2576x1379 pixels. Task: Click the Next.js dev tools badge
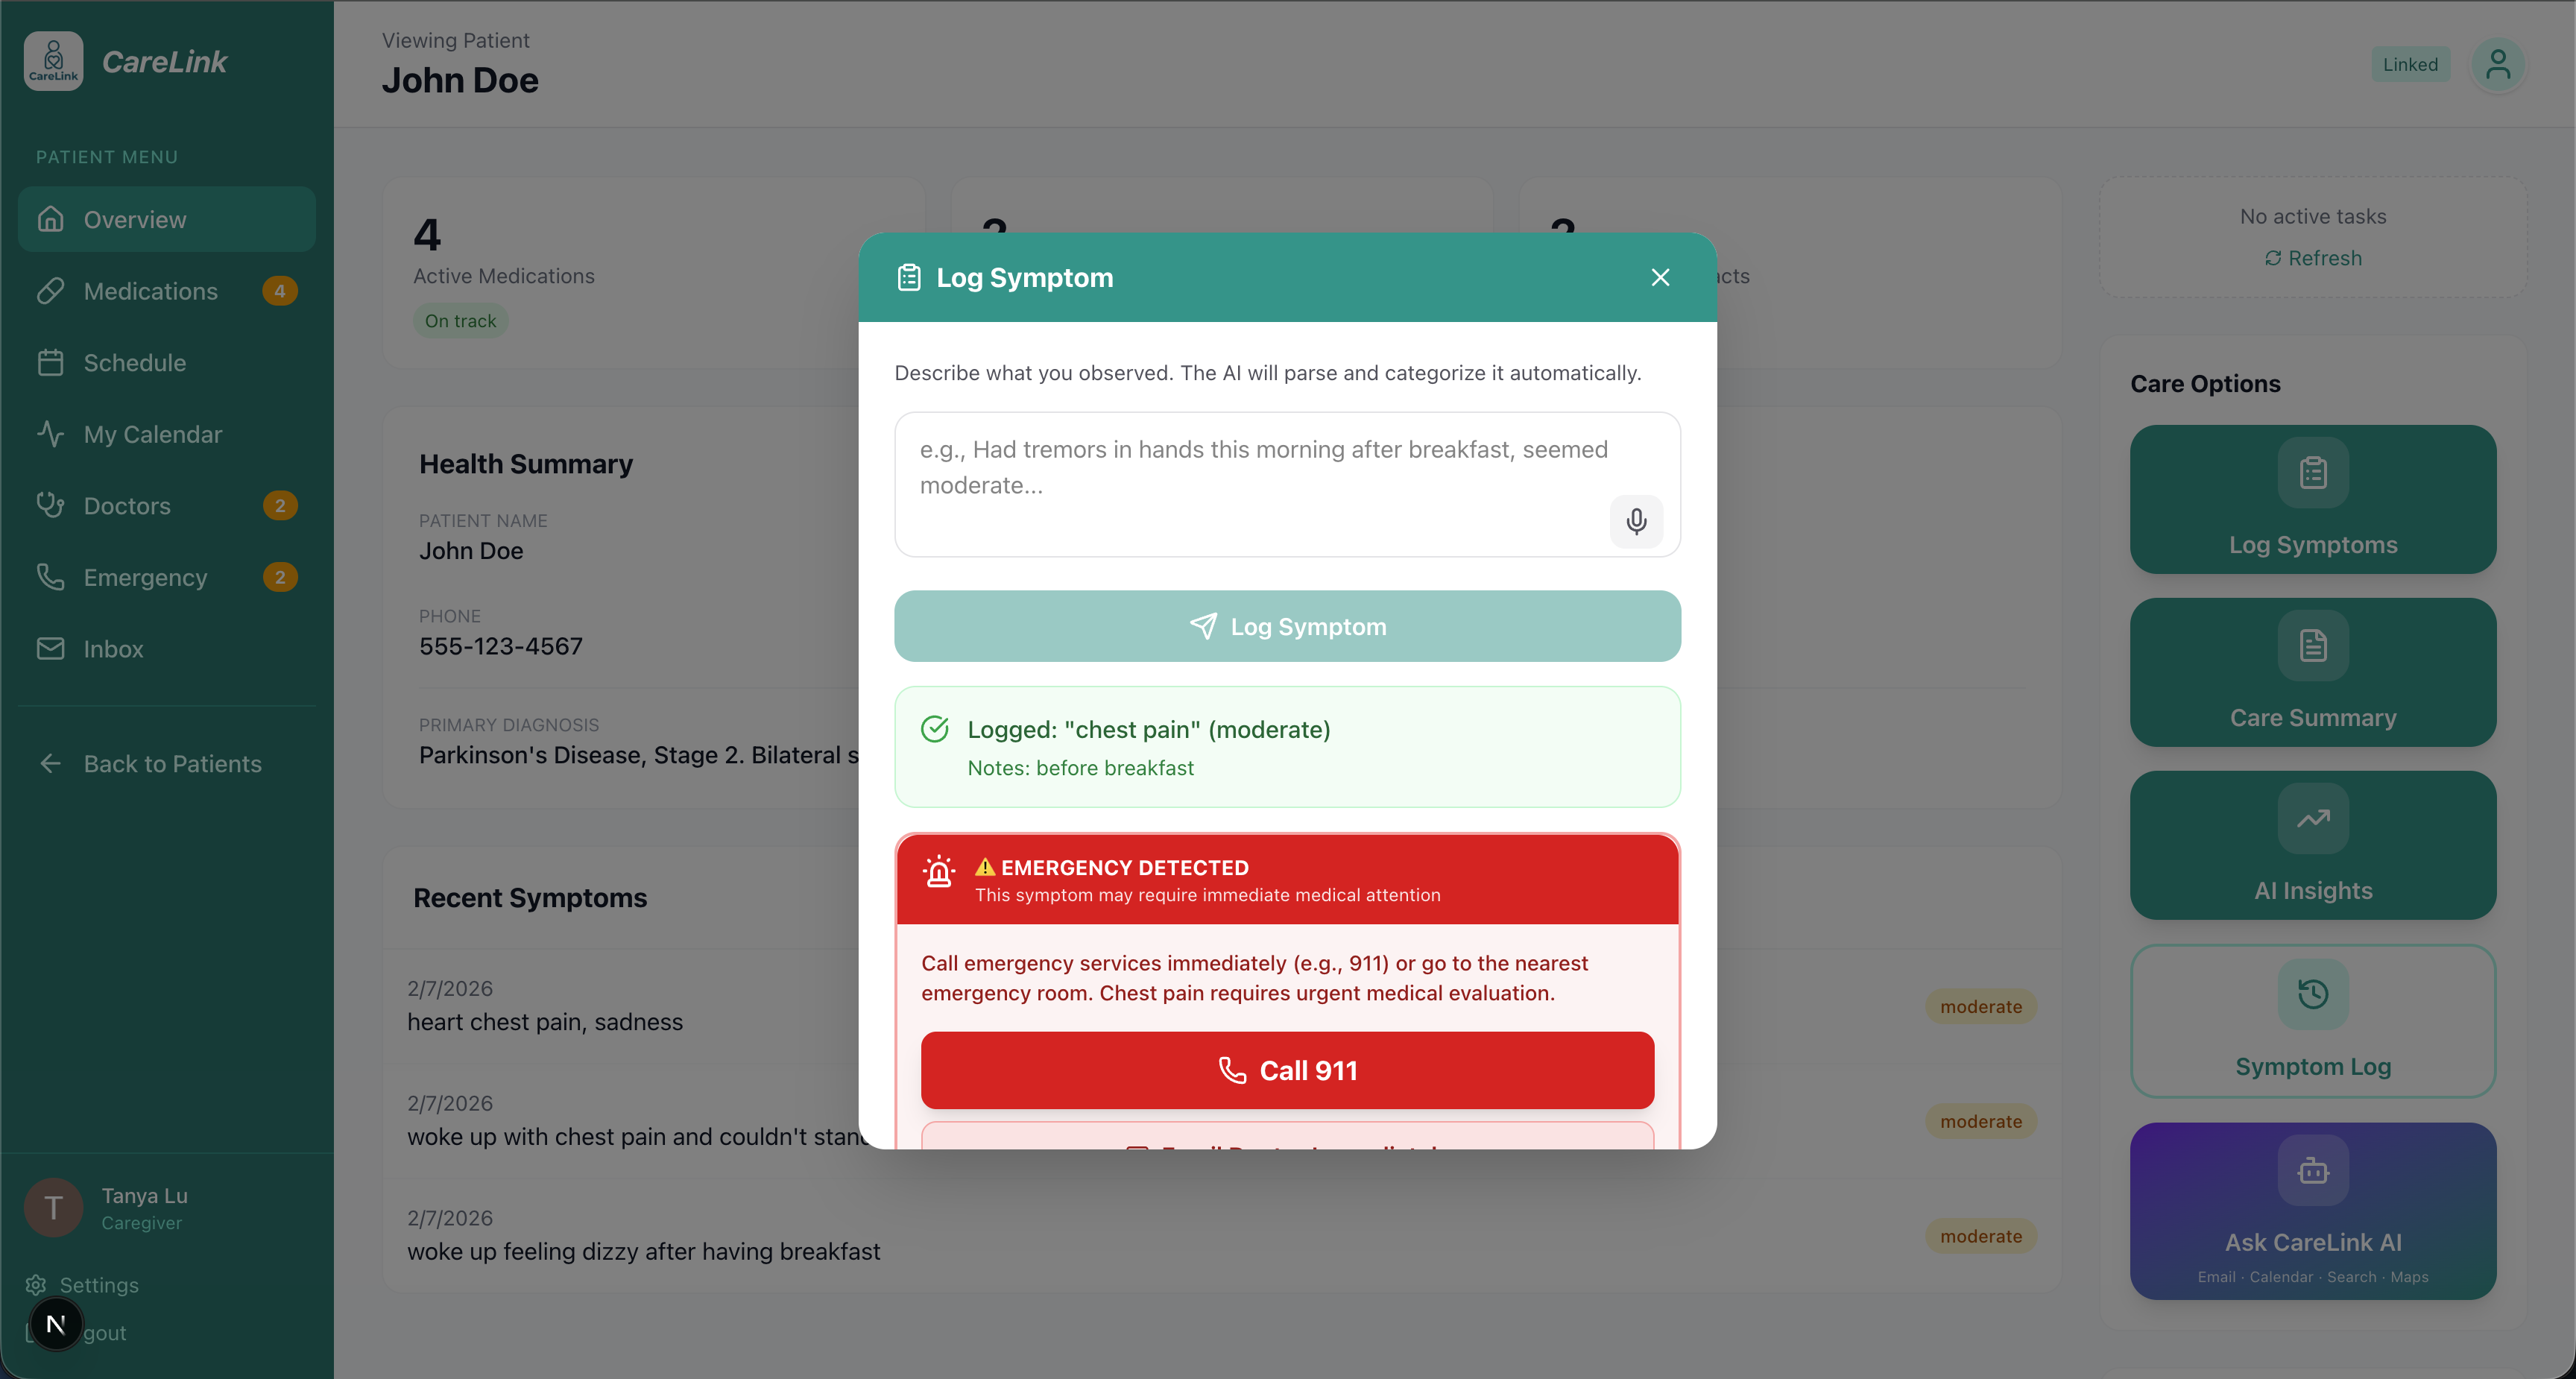tap(56, 1324)
